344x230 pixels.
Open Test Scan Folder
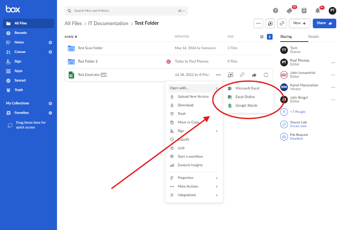tap(90, 48)
